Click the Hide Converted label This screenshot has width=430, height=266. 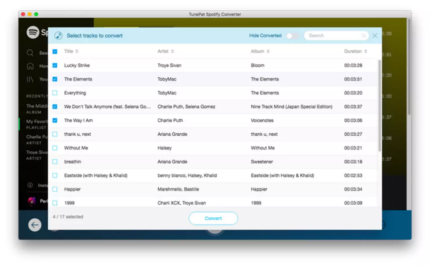(265, 36)
